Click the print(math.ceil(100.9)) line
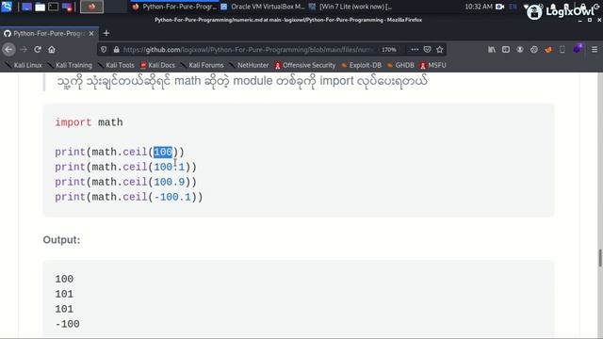Image resolution: width=603 pixels, height=339 pixels. 125,182
